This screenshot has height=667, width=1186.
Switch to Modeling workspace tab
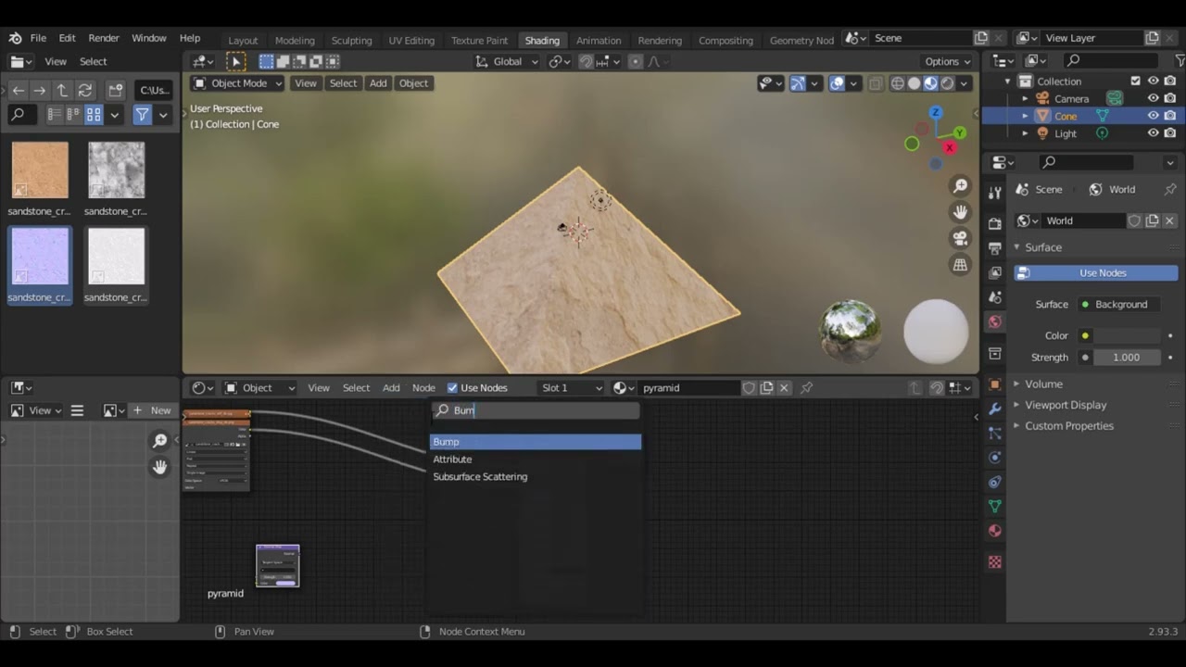295,40
